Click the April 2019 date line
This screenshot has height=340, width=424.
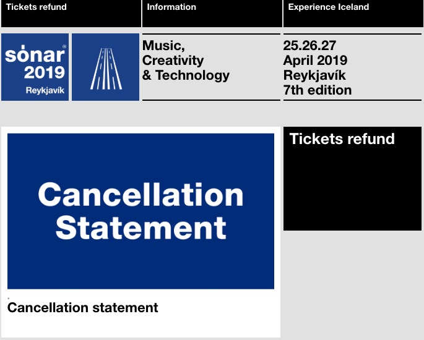tap(315, 61)
